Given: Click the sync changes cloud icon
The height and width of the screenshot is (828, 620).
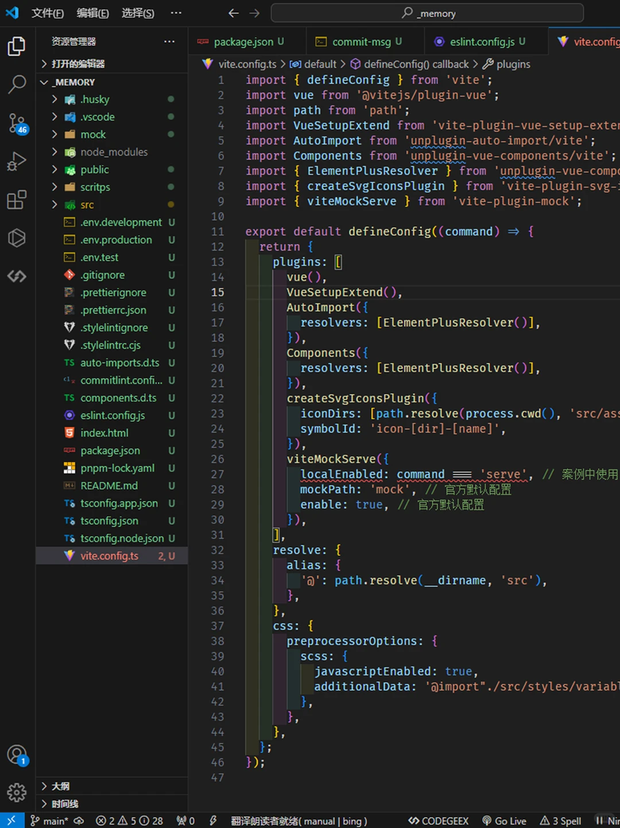Looking at the screenshot, I should (x=79, y=821).
